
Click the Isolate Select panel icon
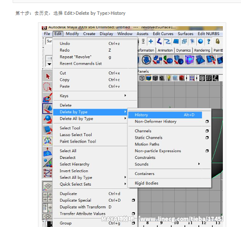(x=192, y=78)
